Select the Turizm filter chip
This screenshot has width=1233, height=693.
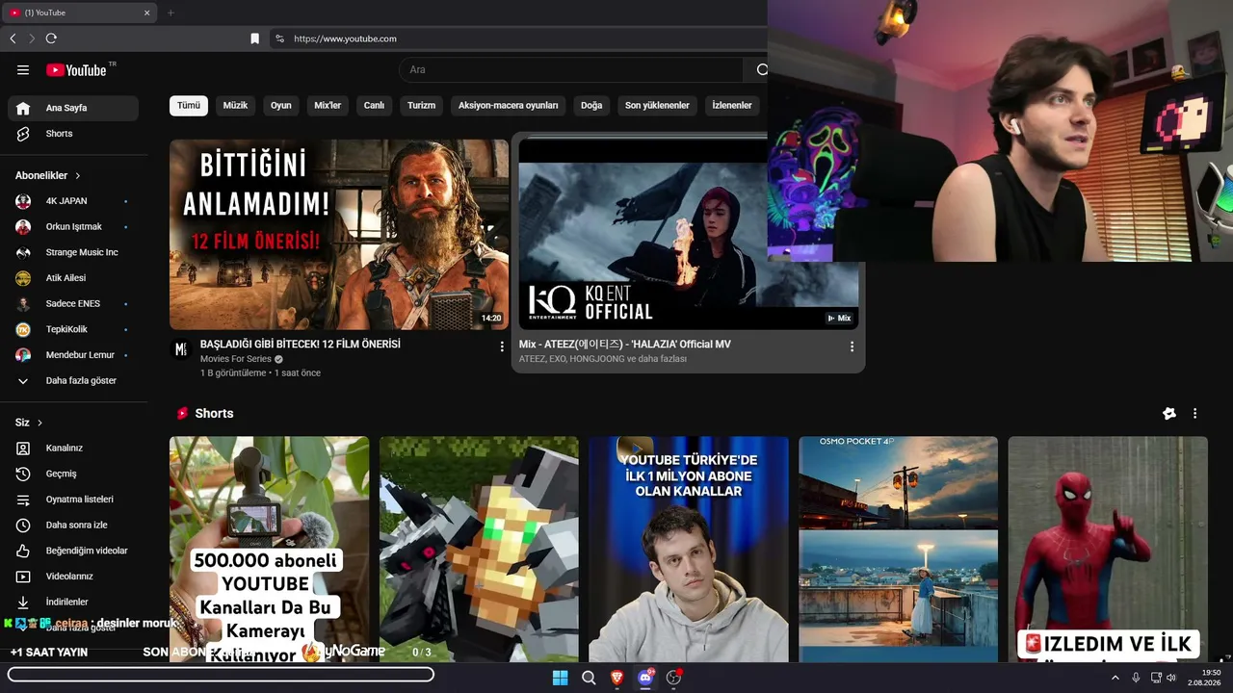pyautogui.click(x=421, y=105)
